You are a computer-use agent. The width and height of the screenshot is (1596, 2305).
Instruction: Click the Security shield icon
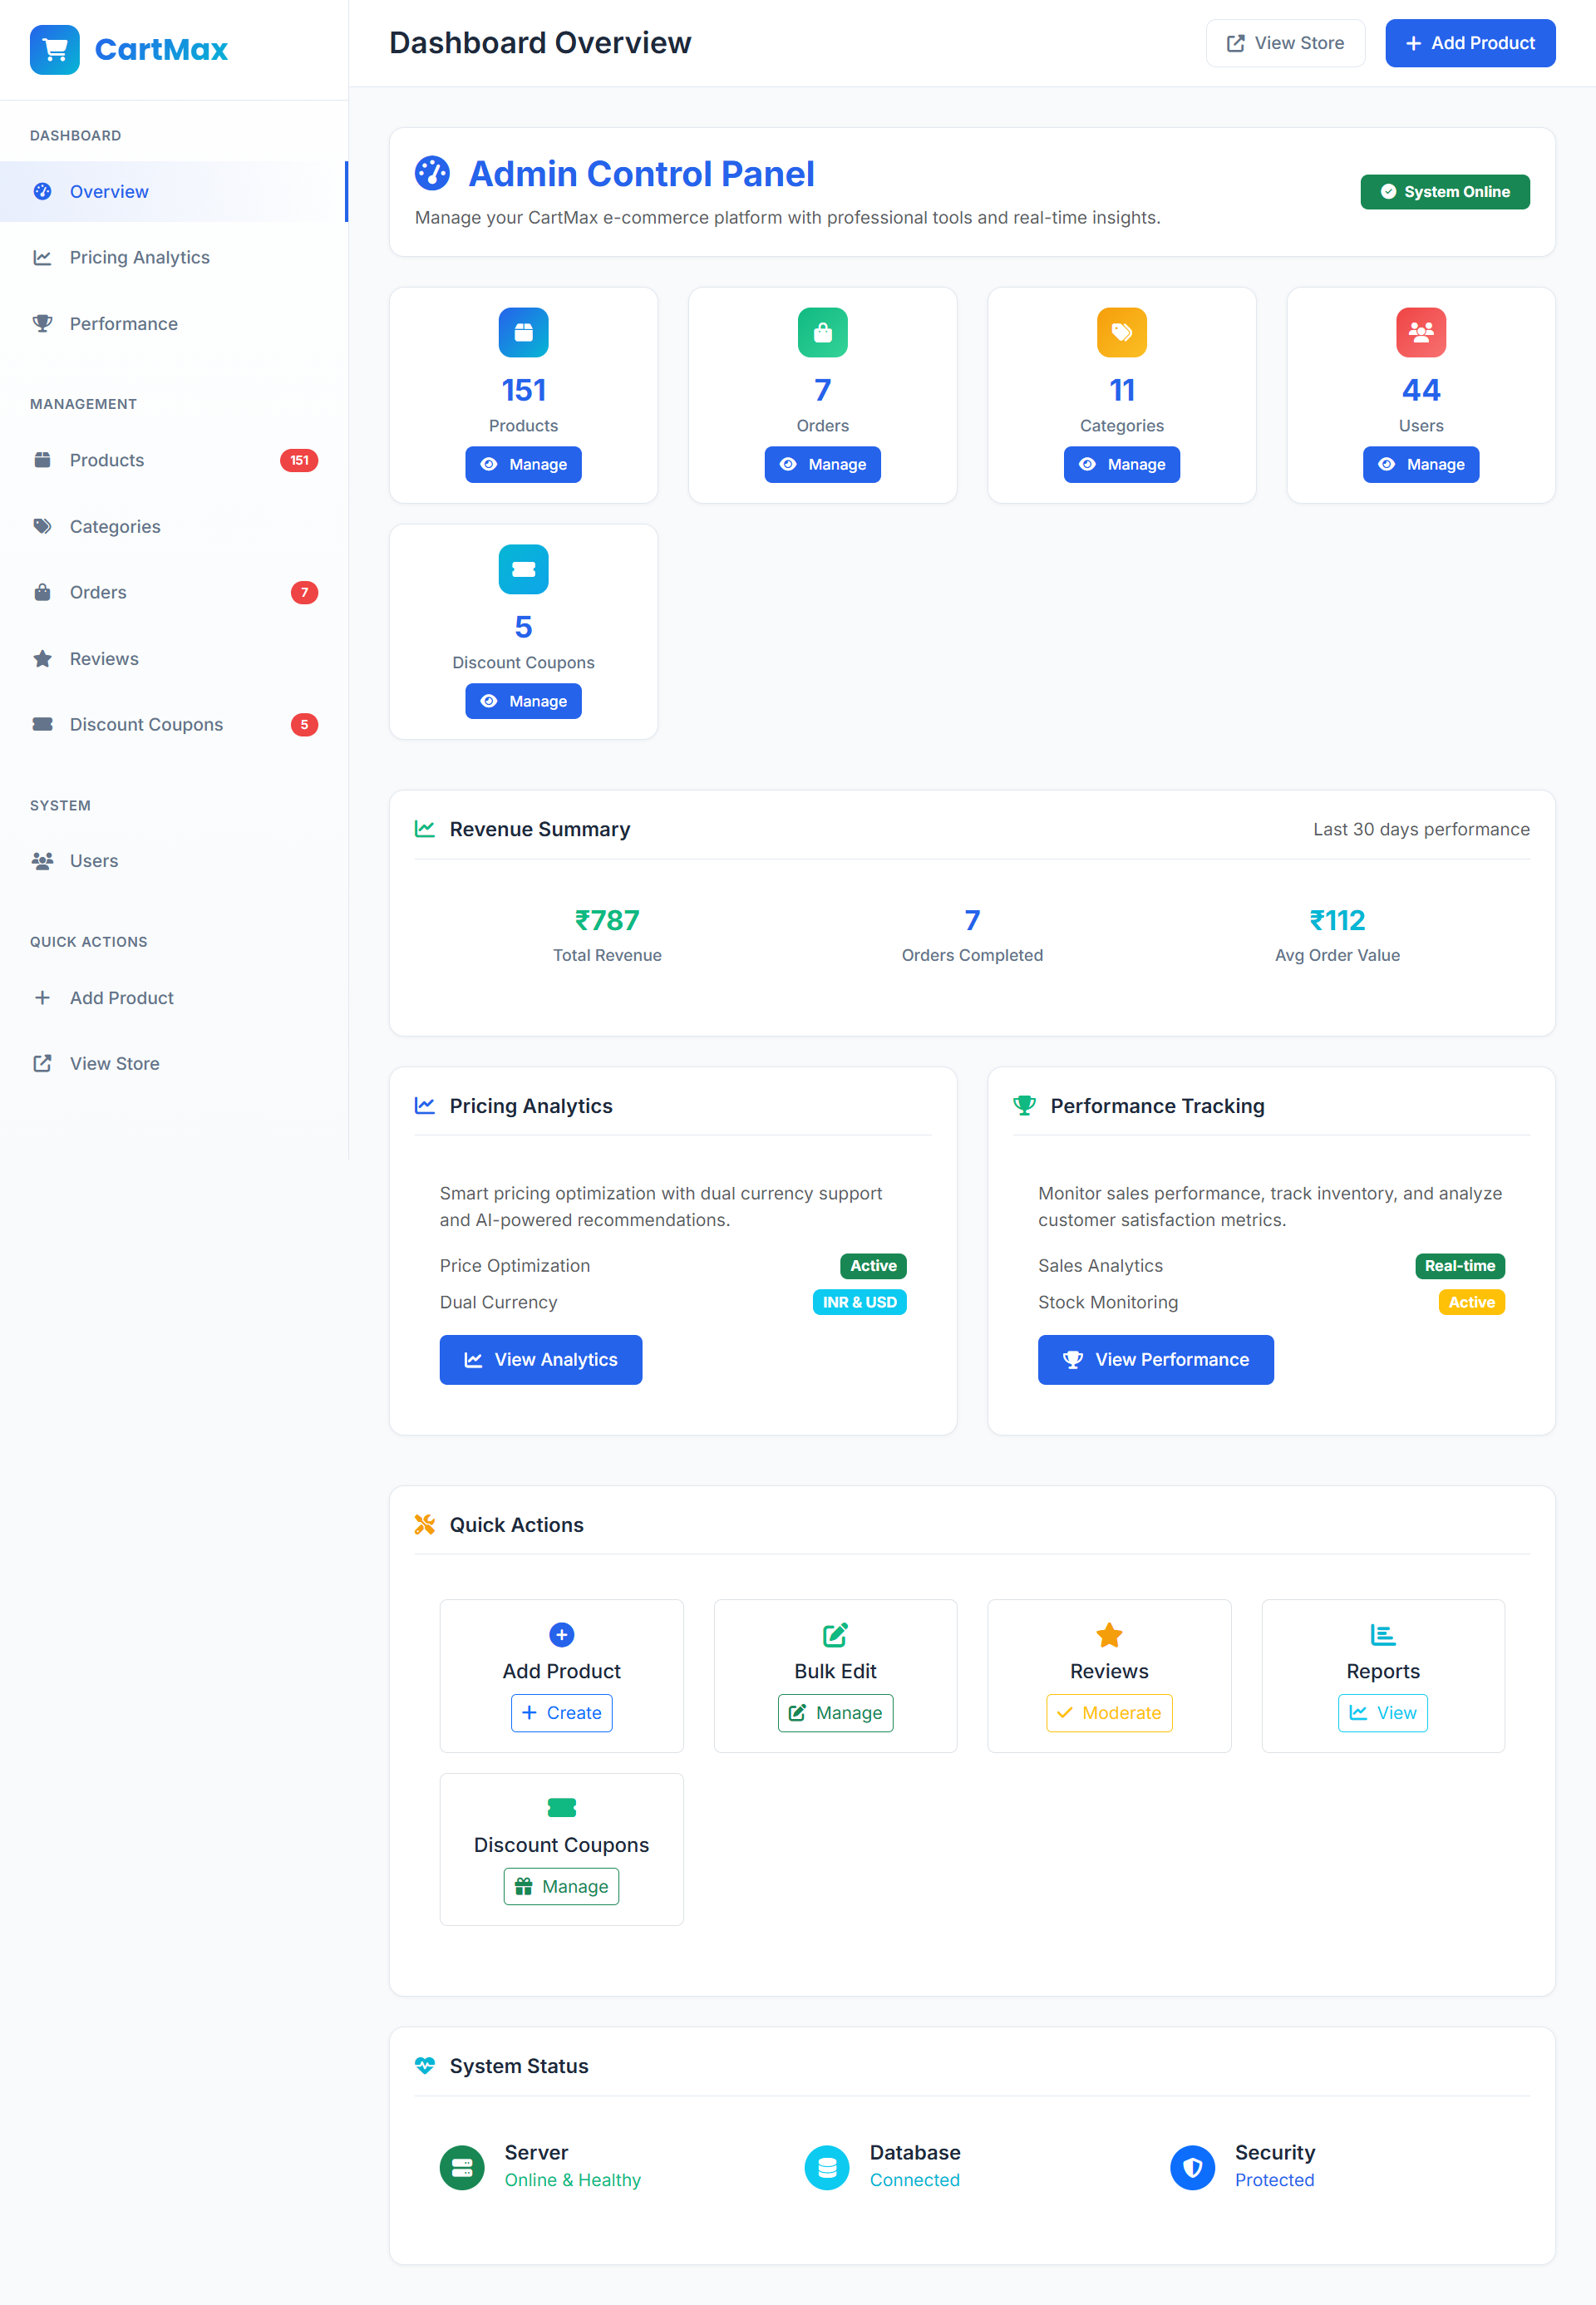(x=1192, y=2167)
